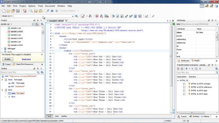Save the file with the floppy disk icon

(18, 11)
